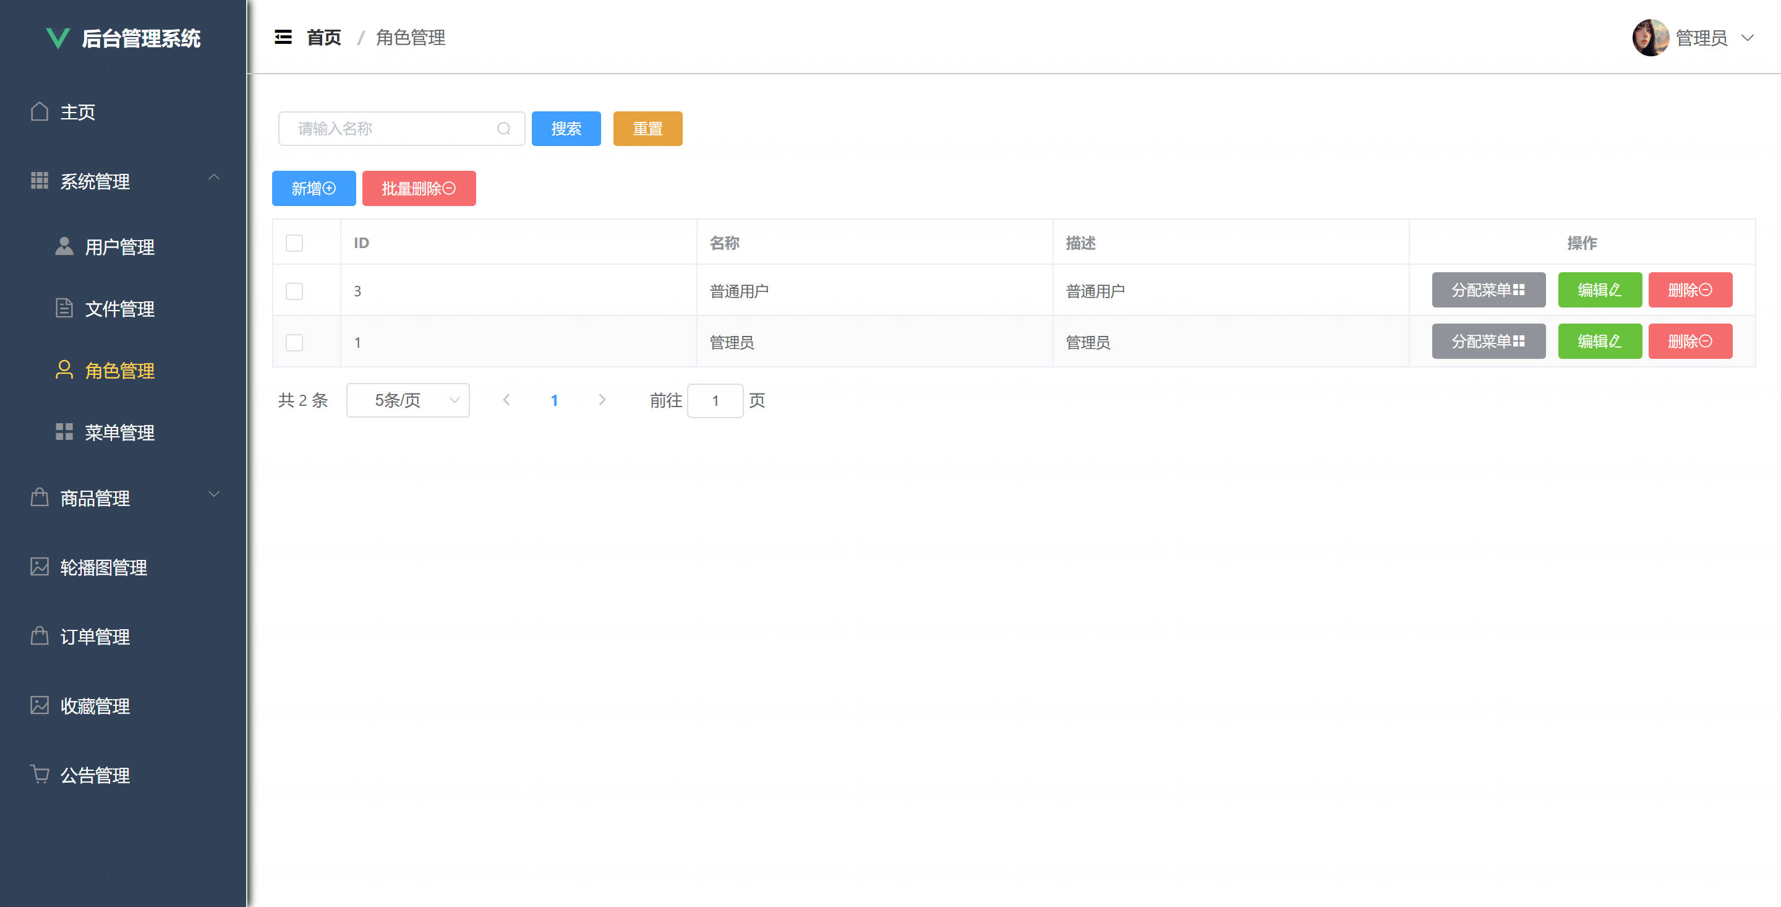Click the 共 2 条 total count text
The height and width of the screenshot is (907, 1781).
(303, 400)
